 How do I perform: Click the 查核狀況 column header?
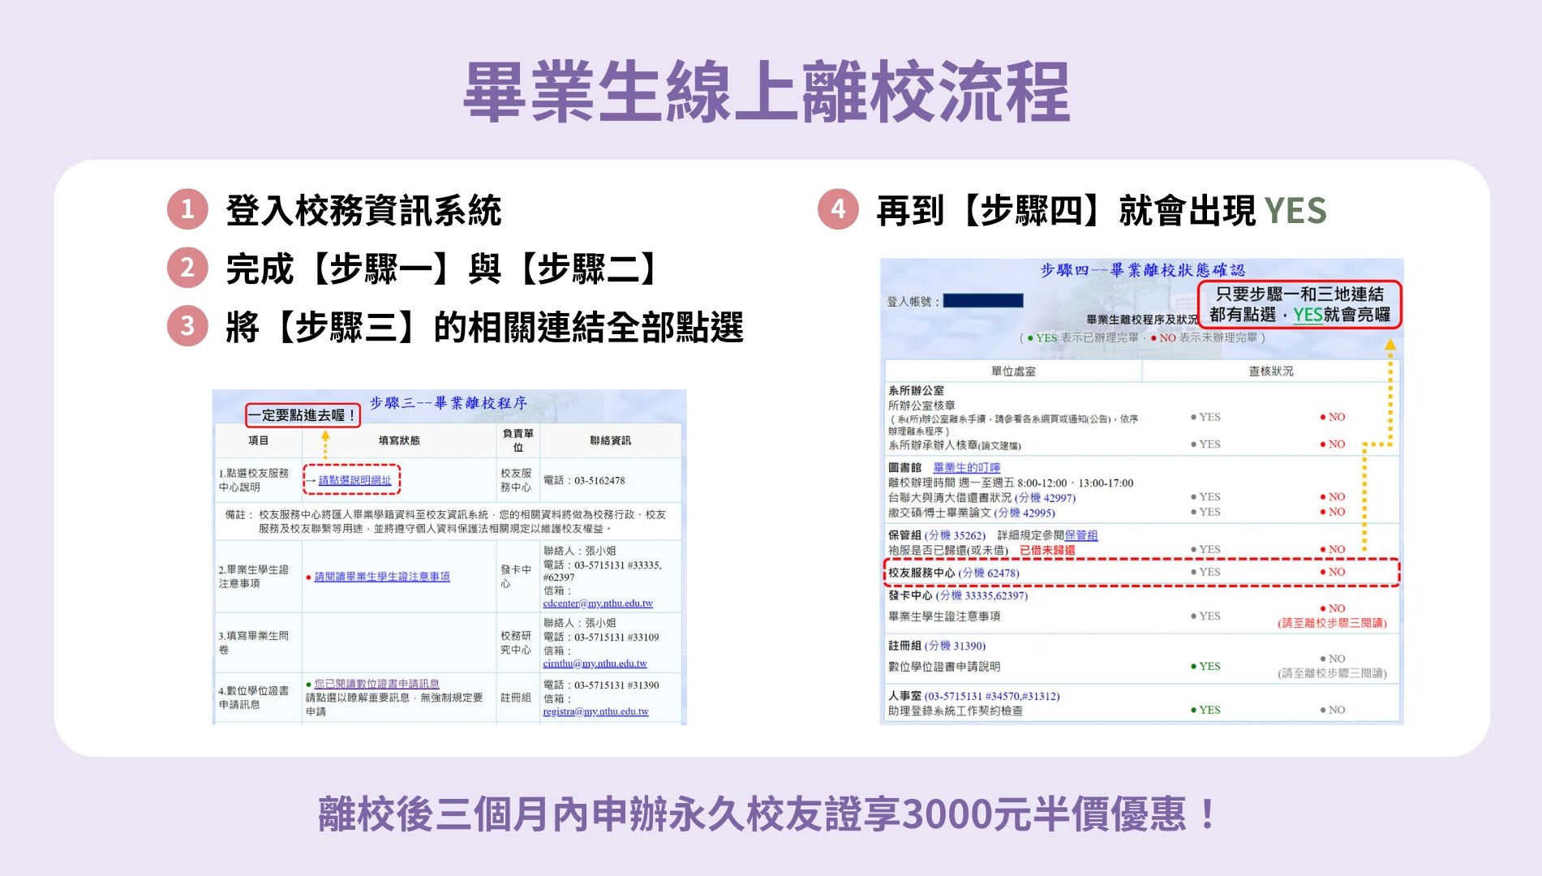[1270, 371]
